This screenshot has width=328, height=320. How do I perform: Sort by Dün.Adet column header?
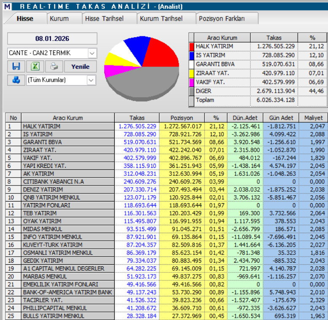245,118
